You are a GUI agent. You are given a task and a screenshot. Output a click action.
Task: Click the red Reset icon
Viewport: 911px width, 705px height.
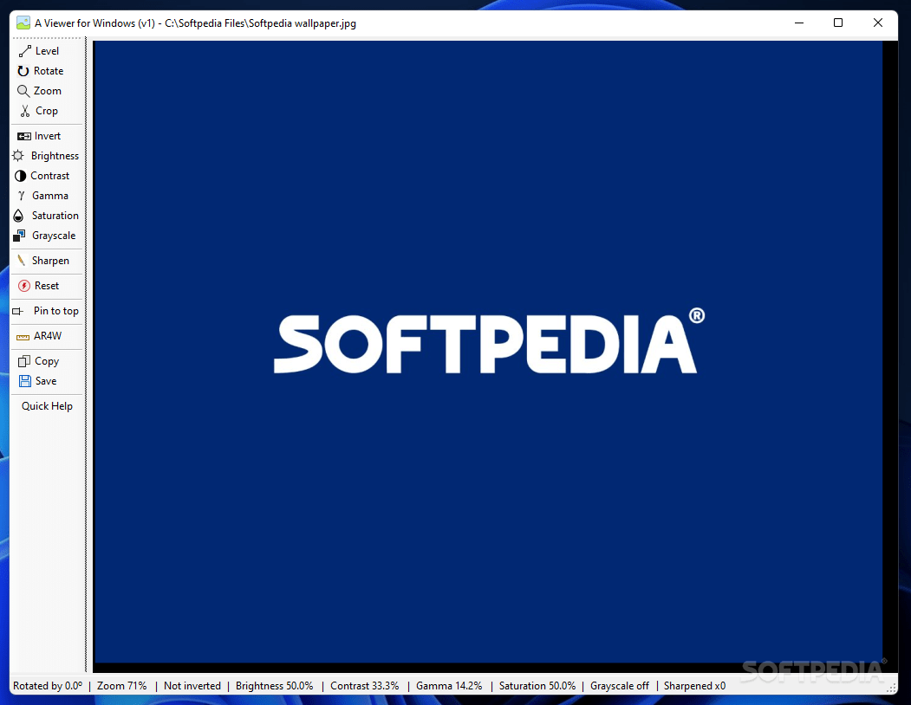pyautogui.click(x=23, y=286)
